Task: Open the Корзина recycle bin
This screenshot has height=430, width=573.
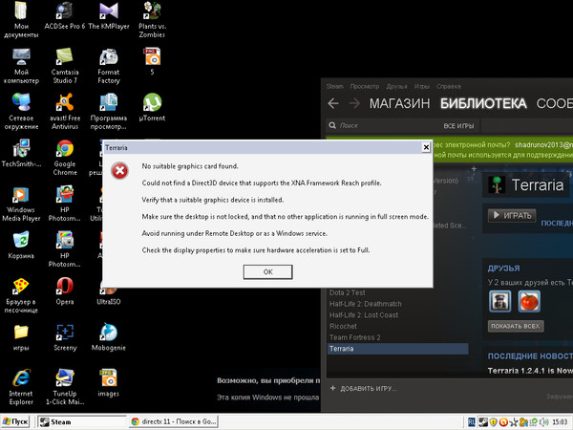Action: 21,245
